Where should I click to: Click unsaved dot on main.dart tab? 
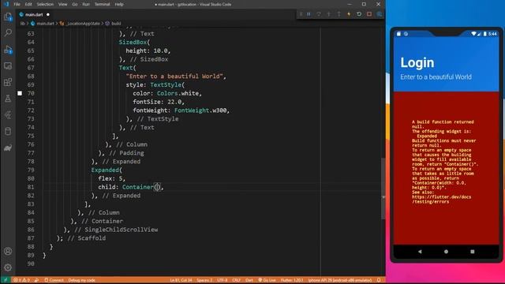click(48, 14)
